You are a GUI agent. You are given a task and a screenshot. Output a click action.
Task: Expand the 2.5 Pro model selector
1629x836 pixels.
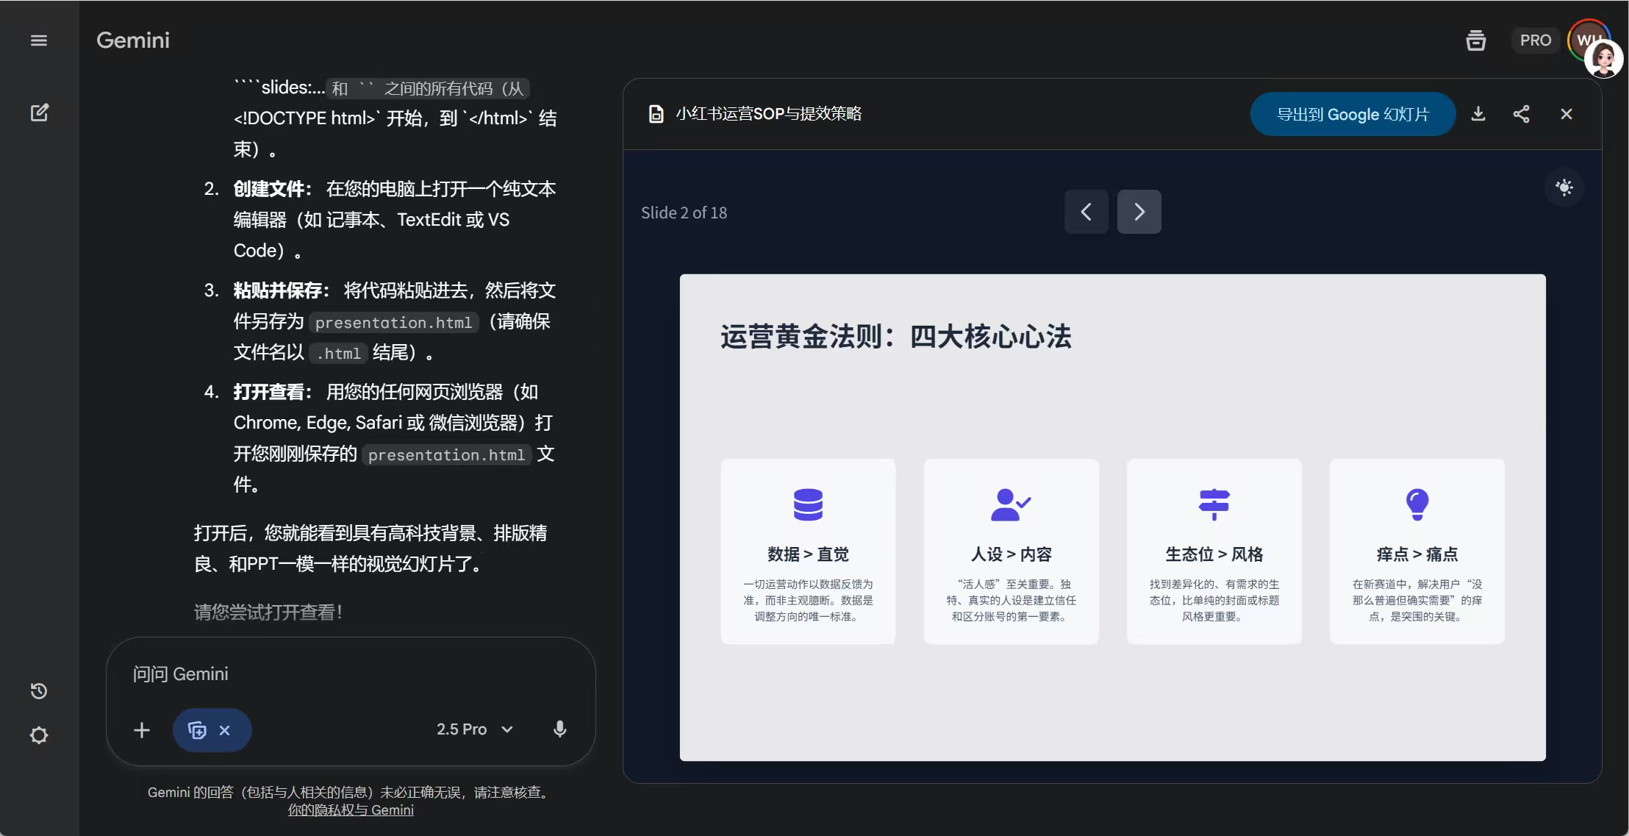pyautogui.click(x=474, y=729)
